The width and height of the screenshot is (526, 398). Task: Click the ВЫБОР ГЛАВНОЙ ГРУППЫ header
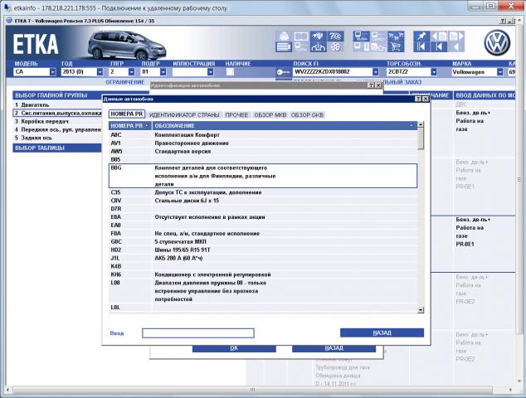(57, 95)
